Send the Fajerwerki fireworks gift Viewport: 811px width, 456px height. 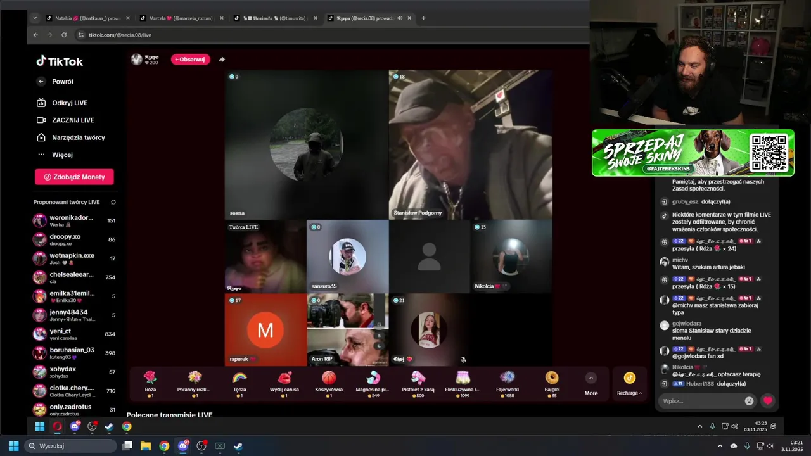507,383
